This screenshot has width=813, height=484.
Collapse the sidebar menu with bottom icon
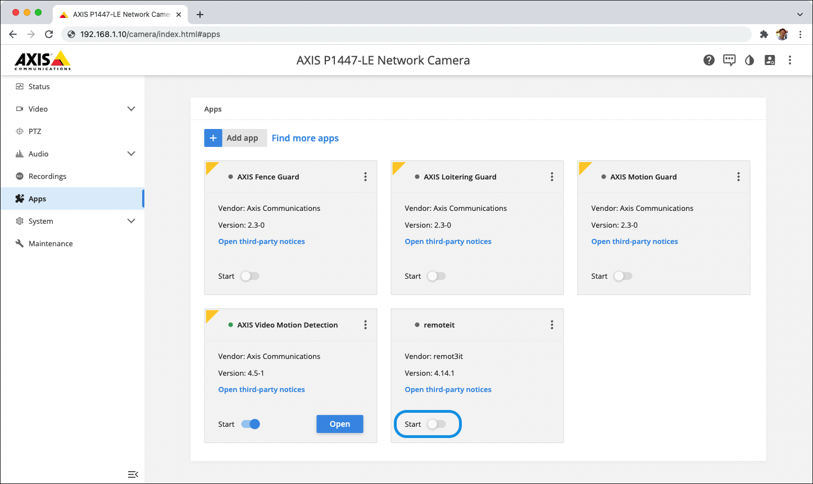133,474
